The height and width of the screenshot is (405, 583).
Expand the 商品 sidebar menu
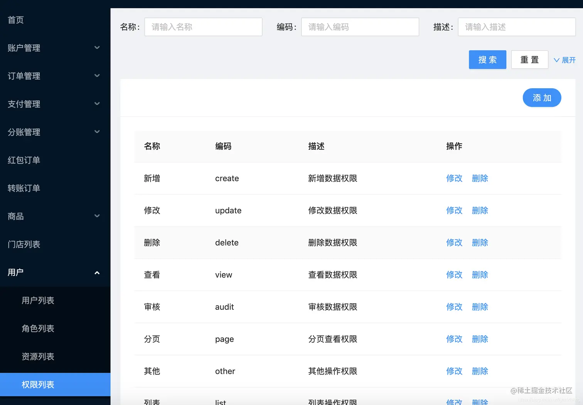pyautogui.click(x=54, y=216)
